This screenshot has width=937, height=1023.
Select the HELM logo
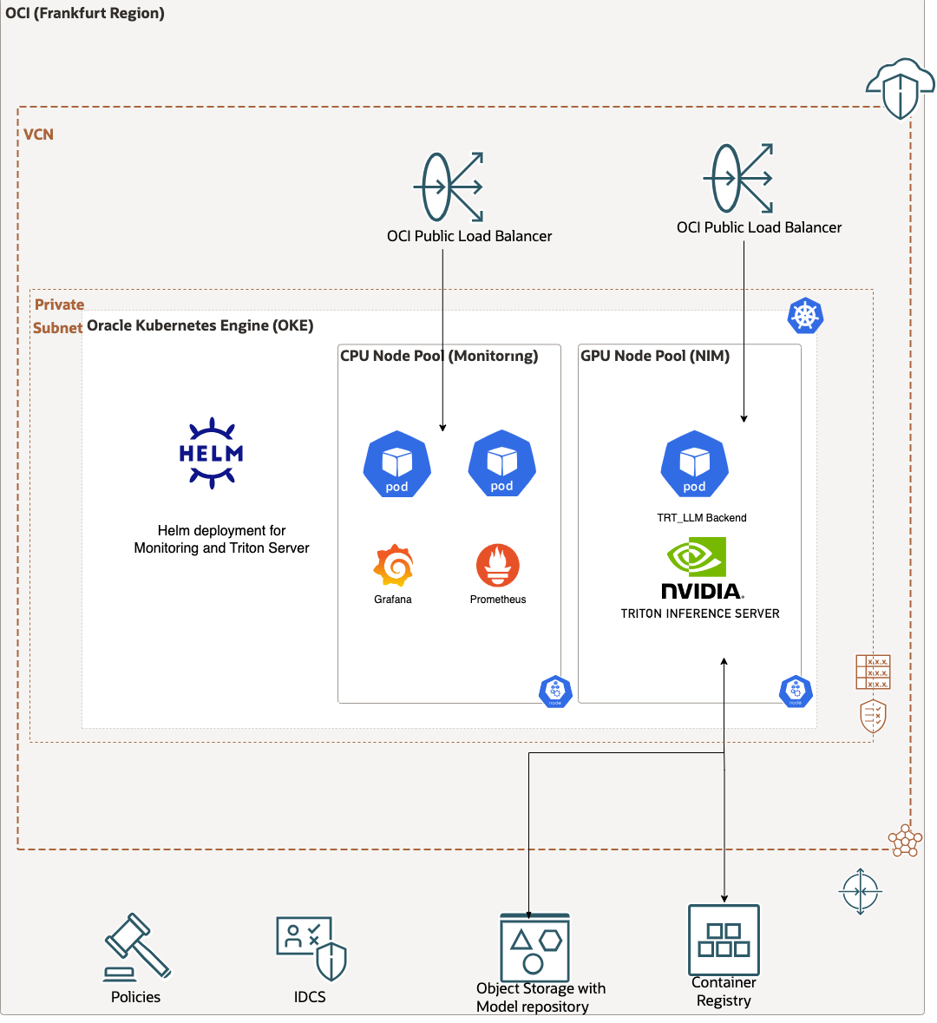coord(212,454)
